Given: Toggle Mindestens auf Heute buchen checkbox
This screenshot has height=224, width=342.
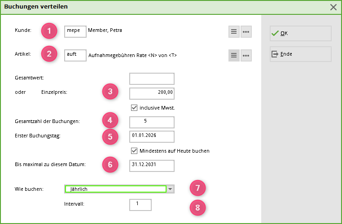Looking at the screenshot, I should (134, 151).
